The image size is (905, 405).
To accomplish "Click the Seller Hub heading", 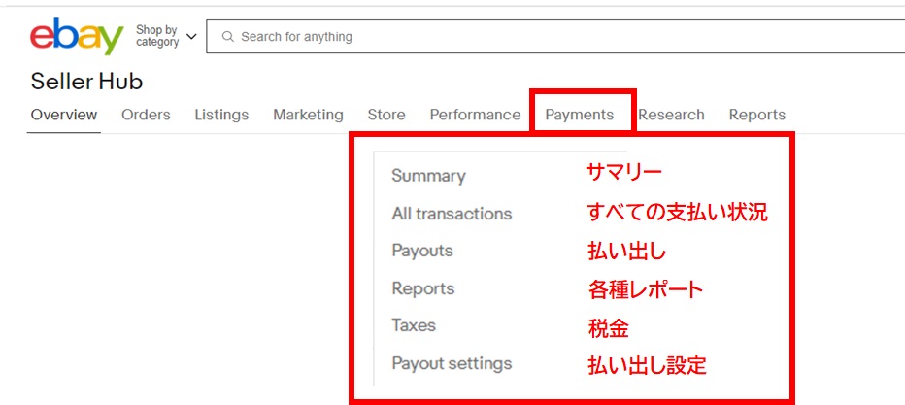I will pos(86,81).
